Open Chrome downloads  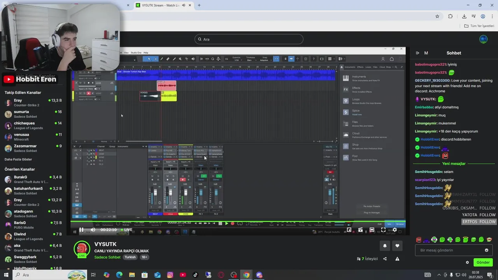tap(464, 16)
